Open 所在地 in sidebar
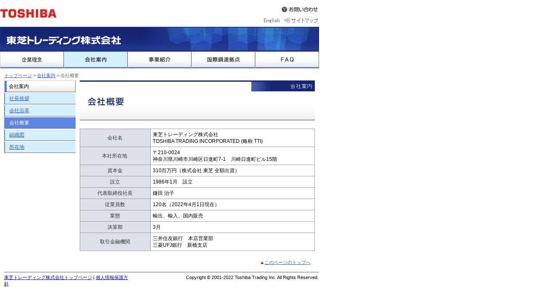This screenshot has width=539, height=287. tap(40, 147)
